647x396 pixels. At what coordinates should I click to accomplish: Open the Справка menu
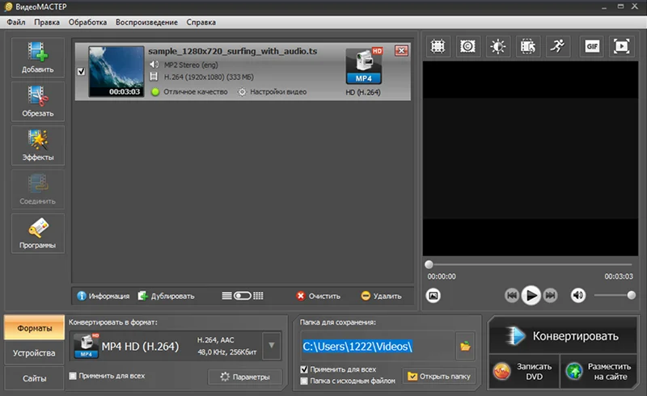coord(201,23)
